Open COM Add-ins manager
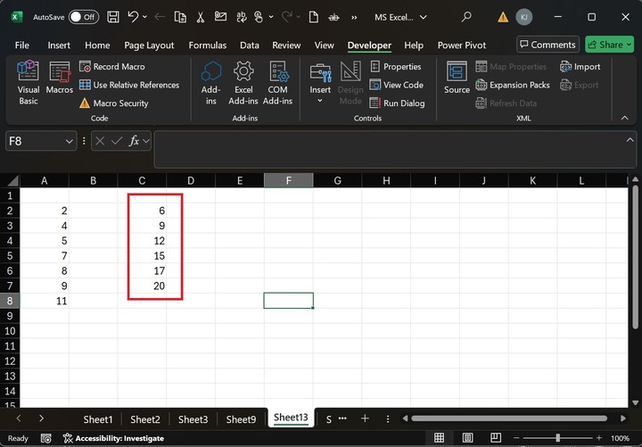Viewport: 642px width, 447px height. [x=277, y=82]
